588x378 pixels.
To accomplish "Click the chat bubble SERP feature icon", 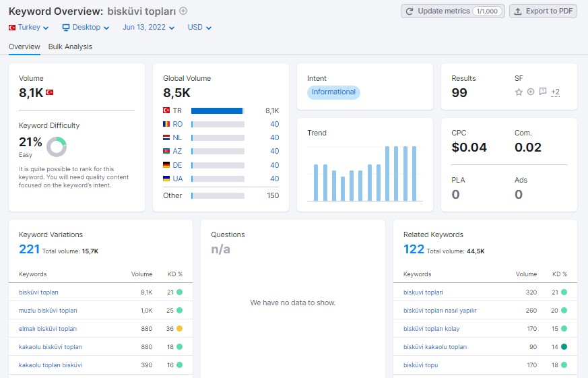I will pos(543,92).
